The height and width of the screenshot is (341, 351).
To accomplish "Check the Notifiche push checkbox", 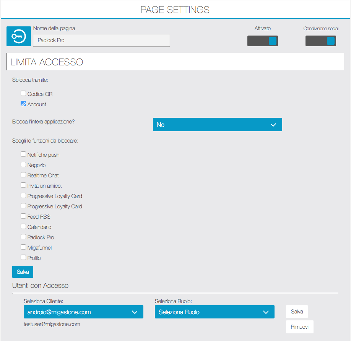I will [x=23, y=154].
